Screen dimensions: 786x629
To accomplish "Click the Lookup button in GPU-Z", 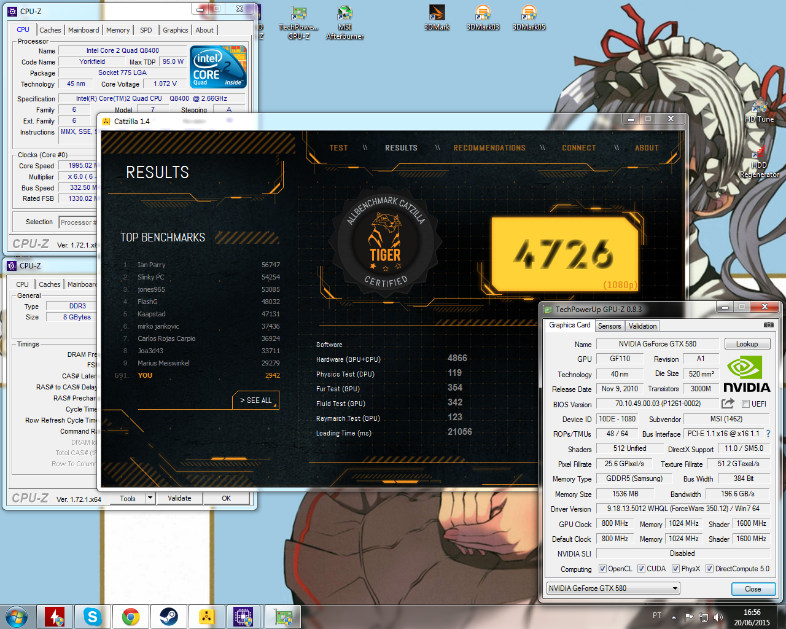I will coord(747,344).
